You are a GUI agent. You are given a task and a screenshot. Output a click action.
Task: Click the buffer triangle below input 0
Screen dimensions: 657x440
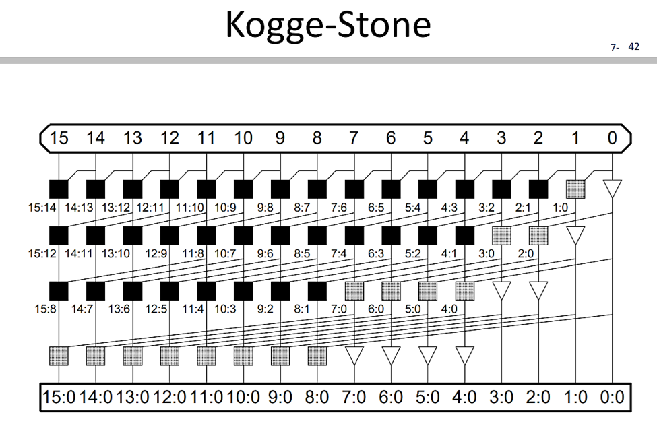point(612,188)
